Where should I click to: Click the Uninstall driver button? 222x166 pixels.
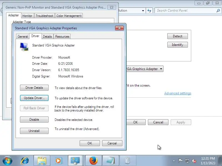[34, 131]
